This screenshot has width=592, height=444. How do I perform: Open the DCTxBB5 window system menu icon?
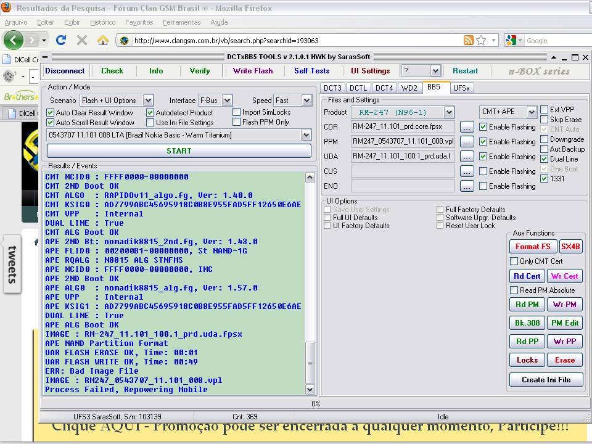(x=45, y=57)
